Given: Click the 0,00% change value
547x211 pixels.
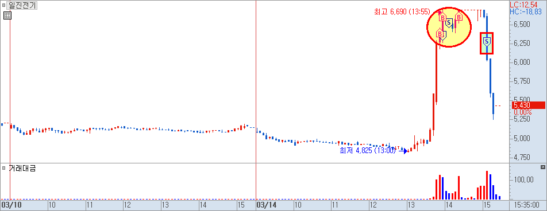Looking at the screenshot, I should click(523, 112).
